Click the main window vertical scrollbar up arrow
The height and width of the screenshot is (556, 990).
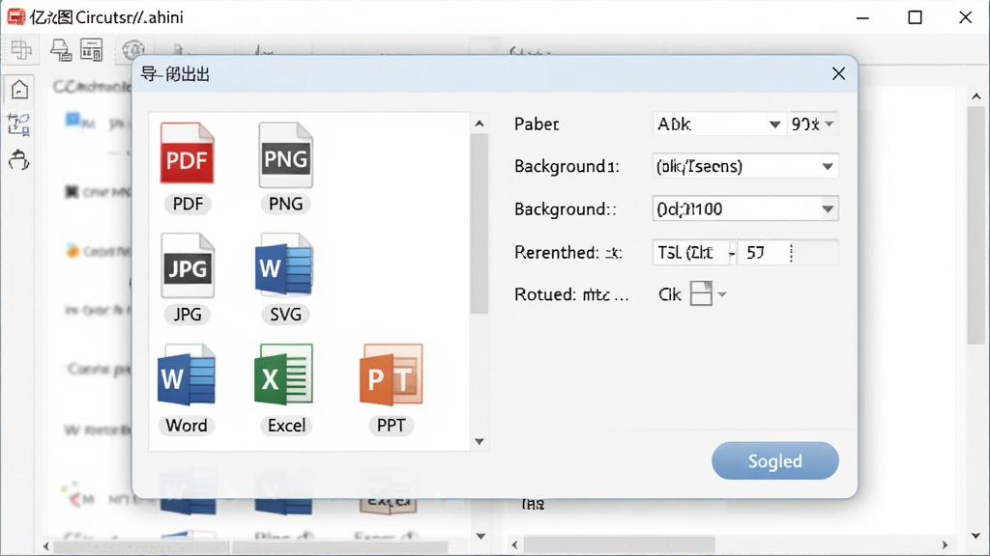[x=976, y=97]
